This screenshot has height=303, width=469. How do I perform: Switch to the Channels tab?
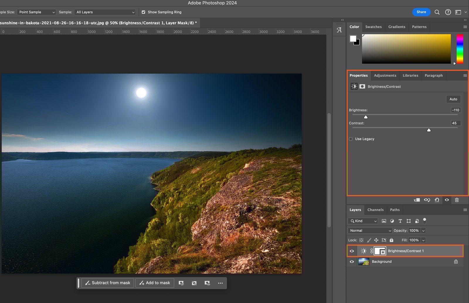375,210
